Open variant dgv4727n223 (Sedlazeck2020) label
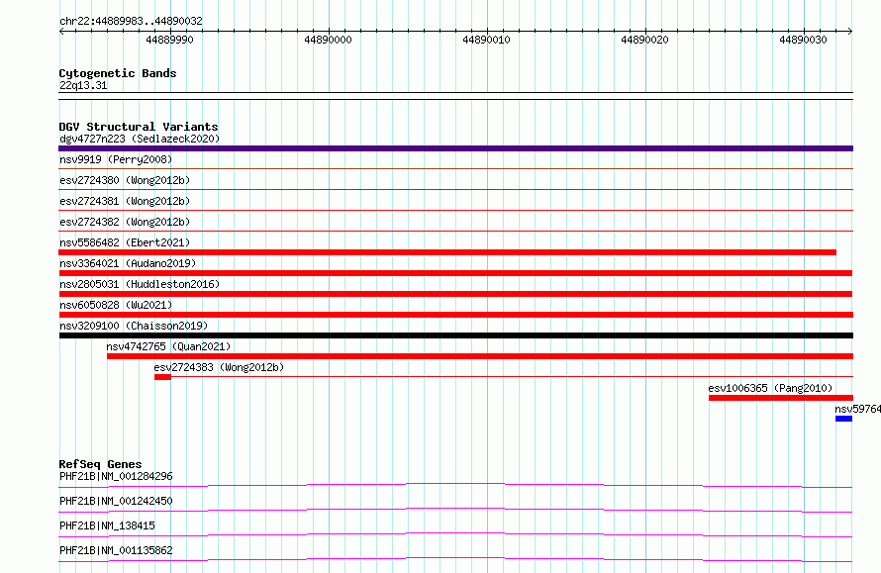881x573 pixels. (x=140, y=139)
